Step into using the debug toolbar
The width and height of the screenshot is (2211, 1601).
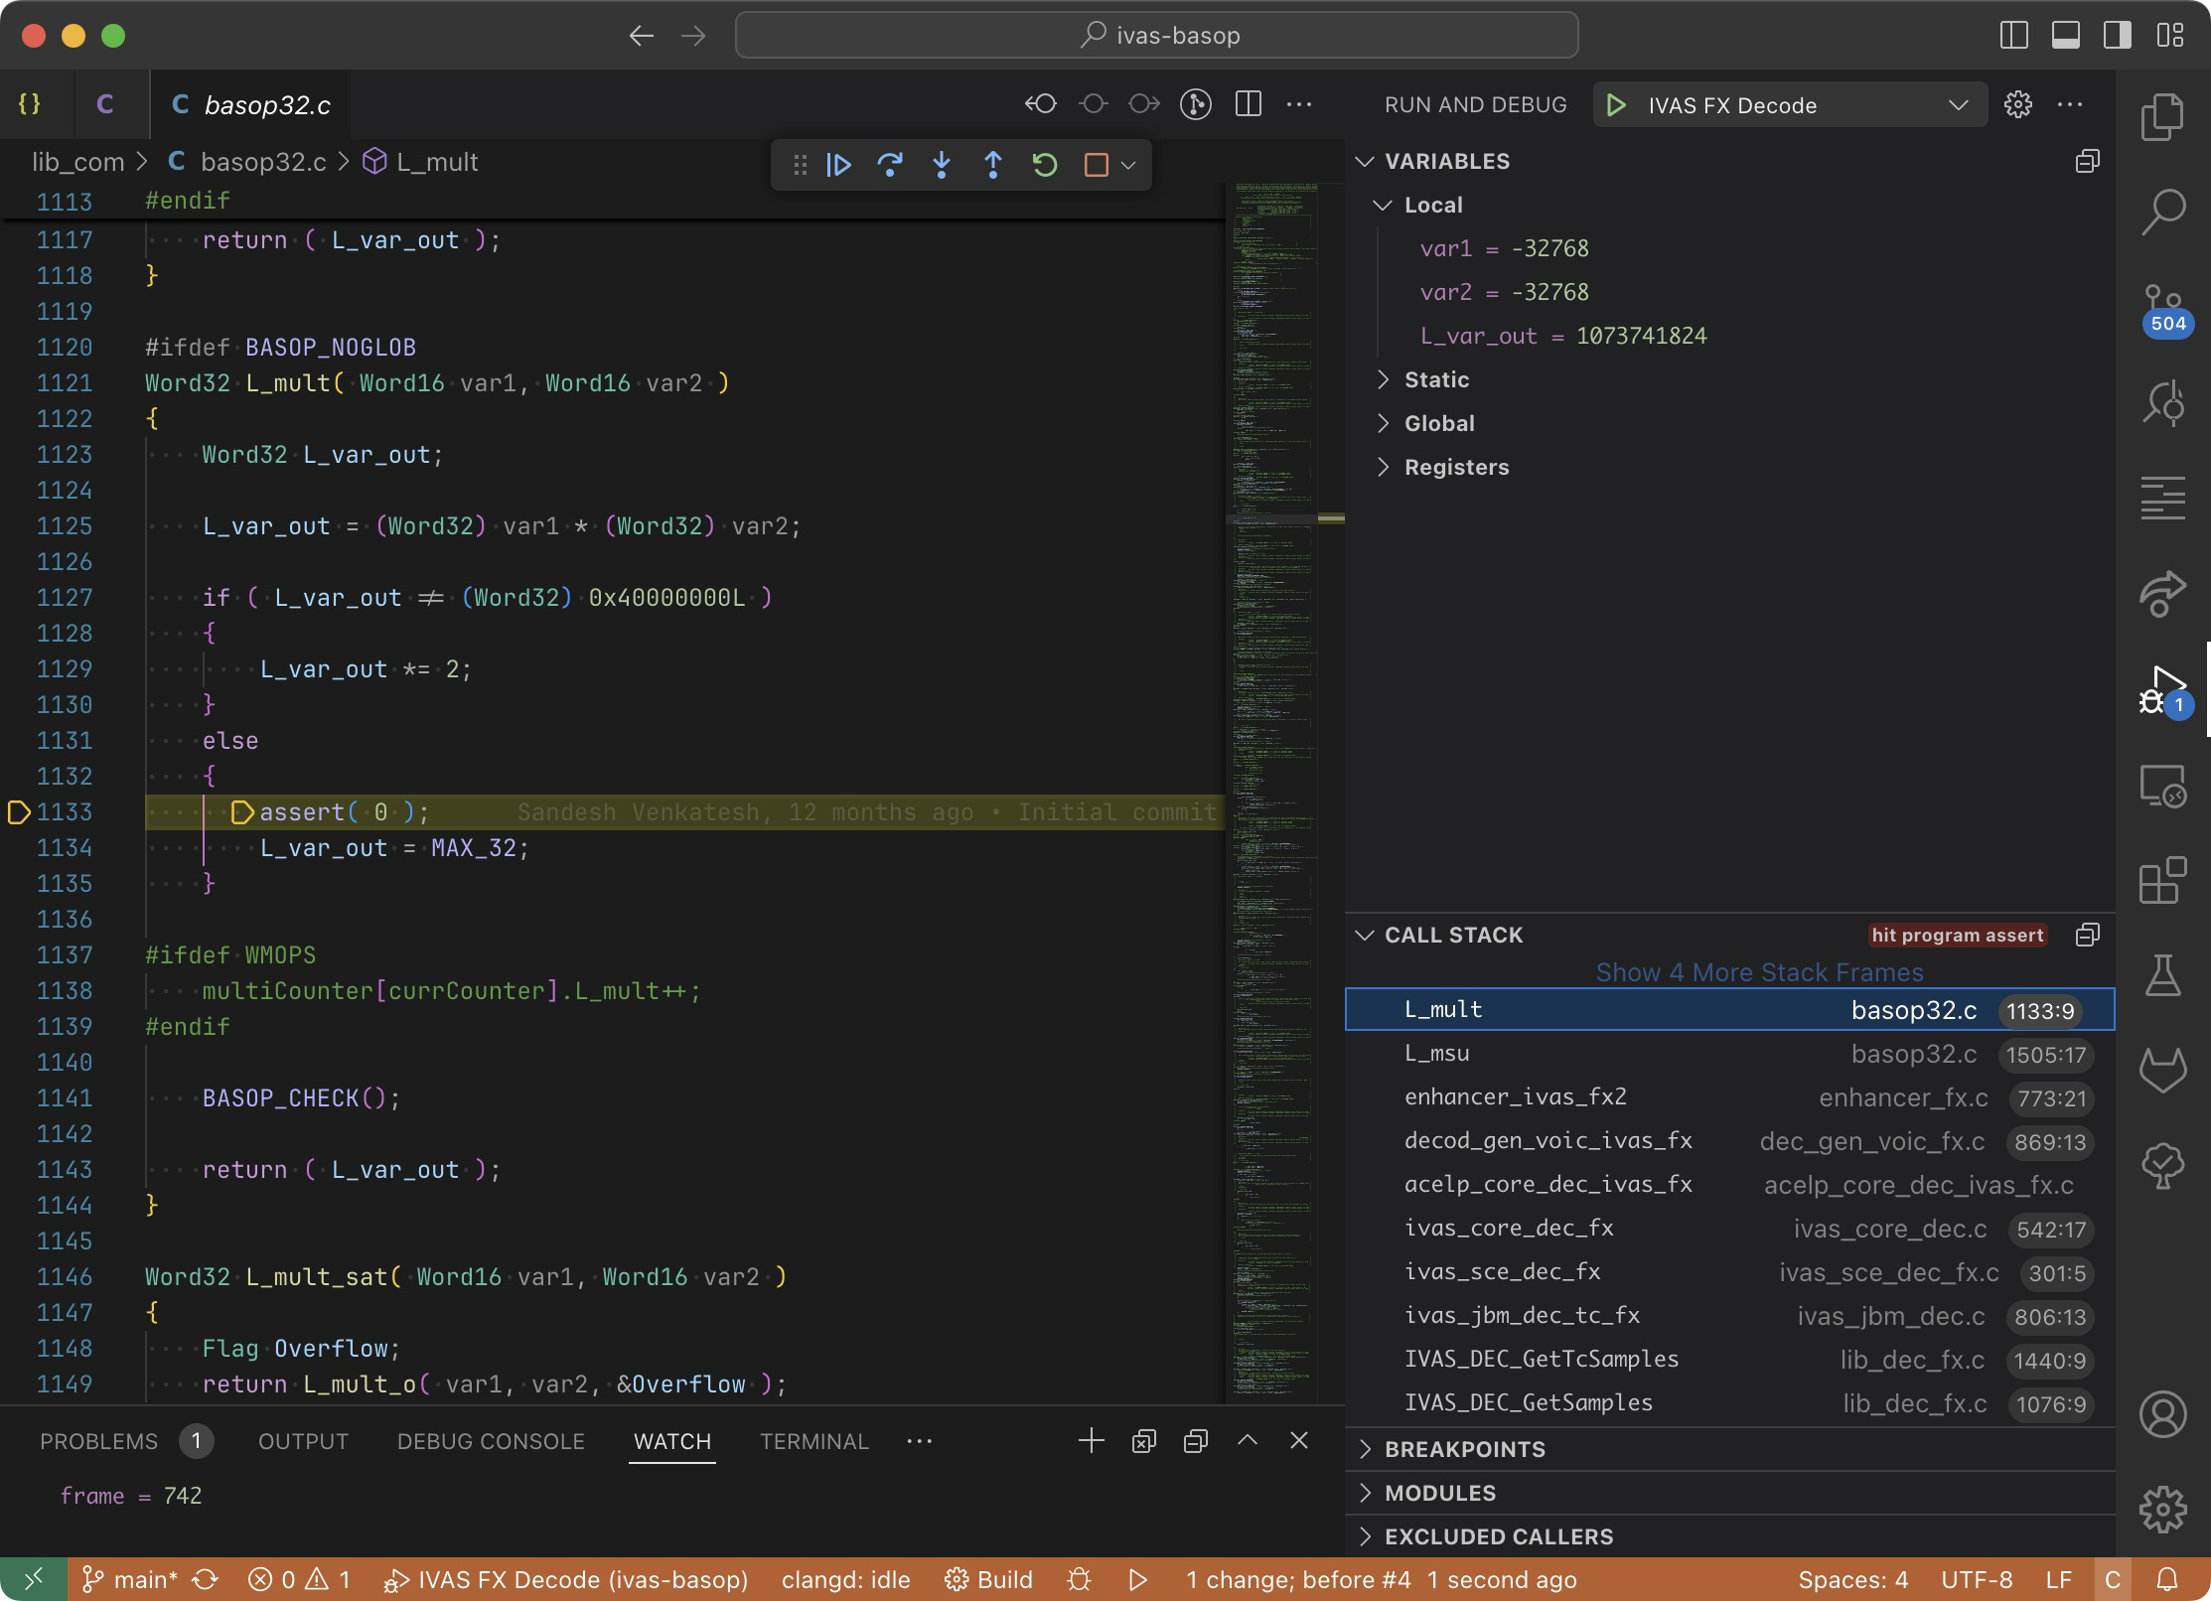pos(942,165)
